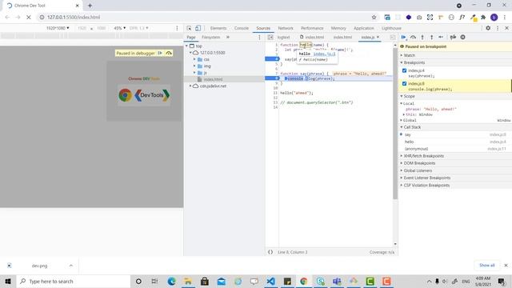
Task: Open the Application tab
Action: (x=363, y=28)
